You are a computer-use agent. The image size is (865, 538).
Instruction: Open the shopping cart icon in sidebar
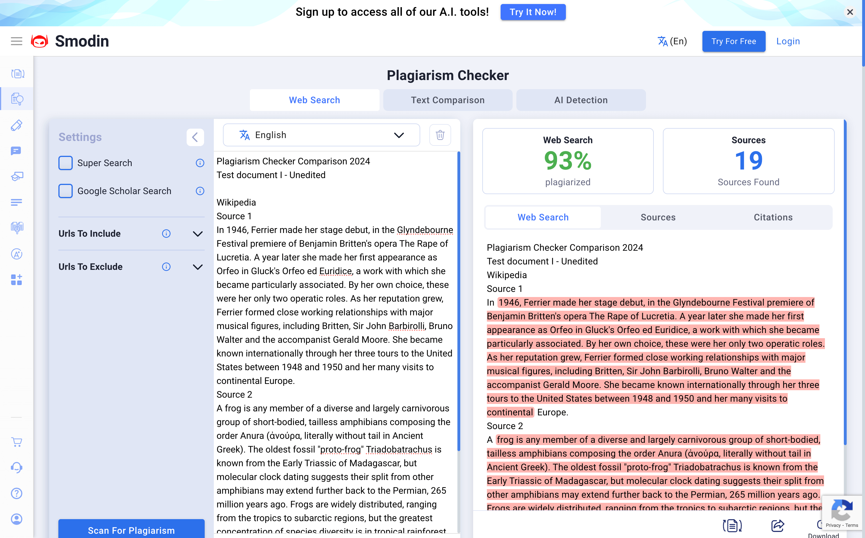17,442
